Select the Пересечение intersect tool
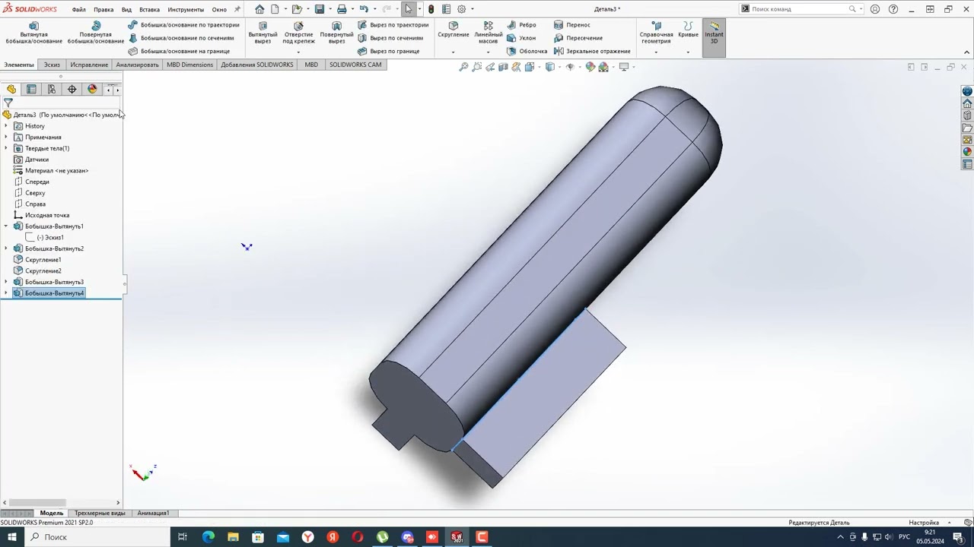Image resolution: width=974 pixels, height=547 pixels. [x=578, y=38]
